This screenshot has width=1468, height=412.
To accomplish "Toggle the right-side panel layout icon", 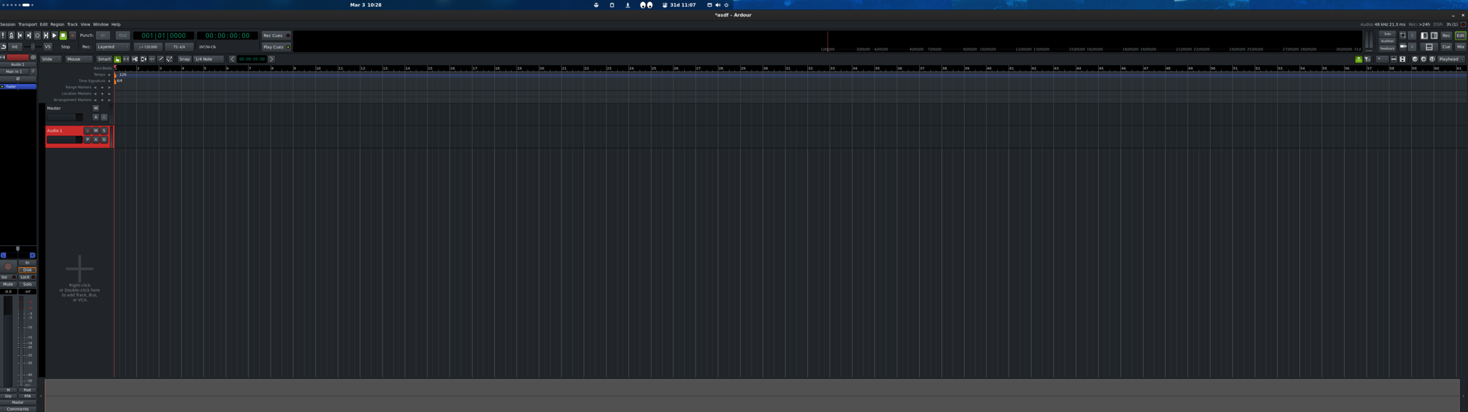I will 1434,36.
